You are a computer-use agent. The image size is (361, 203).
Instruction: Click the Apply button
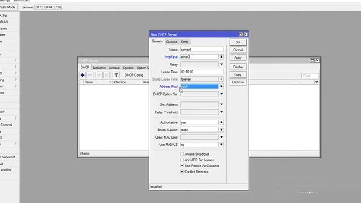(x=238, y=58)
